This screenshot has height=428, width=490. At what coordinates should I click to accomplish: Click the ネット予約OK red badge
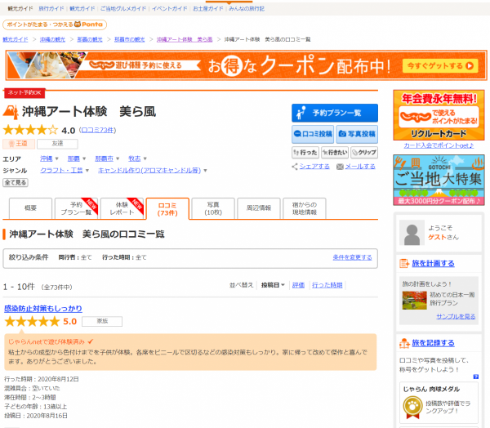pyautogui.click(x=24, y=93)
